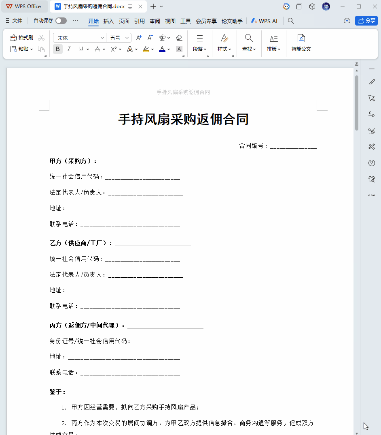Open the Styles (样式) dropdown

(224, 43)
